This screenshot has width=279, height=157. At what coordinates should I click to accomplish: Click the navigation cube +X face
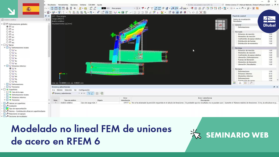pos(220,25)
